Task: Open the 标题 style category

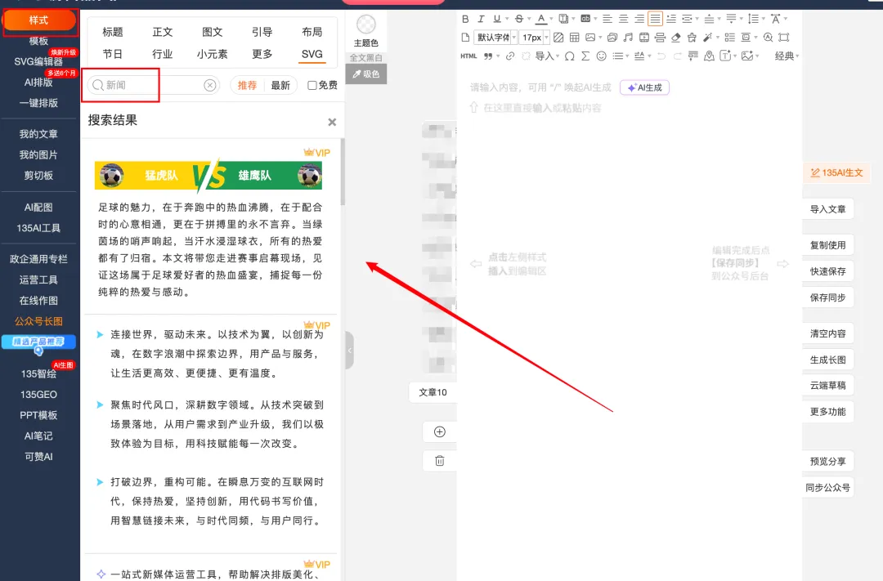Action: [x=113, y=32]
